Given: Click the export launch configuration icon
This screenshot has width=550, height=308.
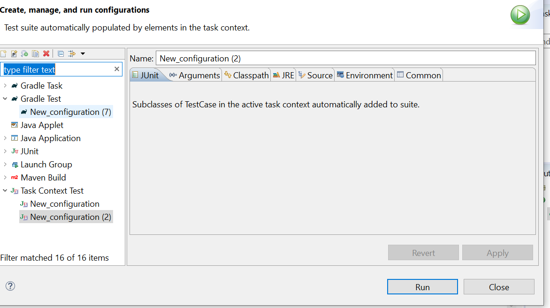Looking at the screenshot, I should 25,54.
